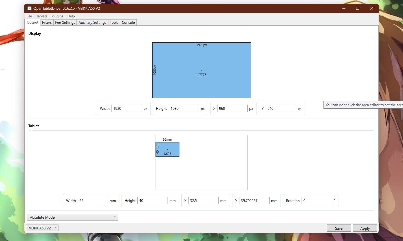Open the Absolute Mode dropdown

72,217
